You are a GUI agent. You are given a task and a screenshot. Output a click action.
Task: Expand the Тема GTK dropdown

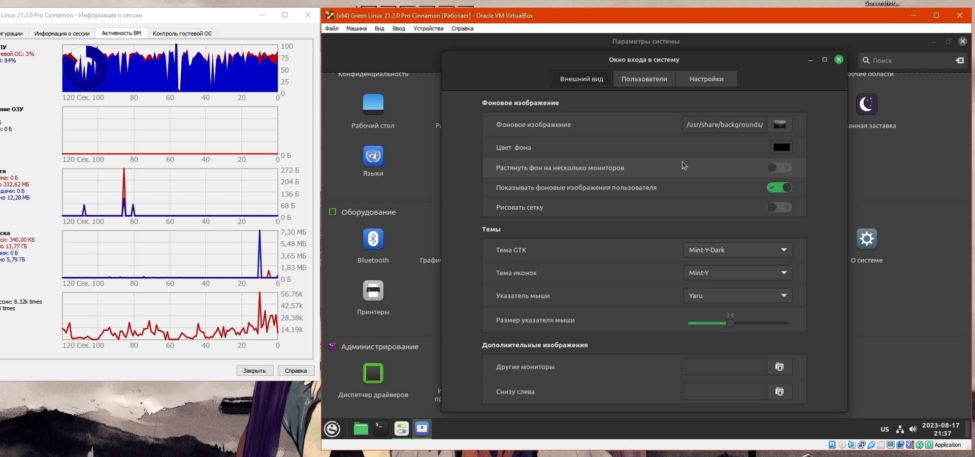point(737,250)
